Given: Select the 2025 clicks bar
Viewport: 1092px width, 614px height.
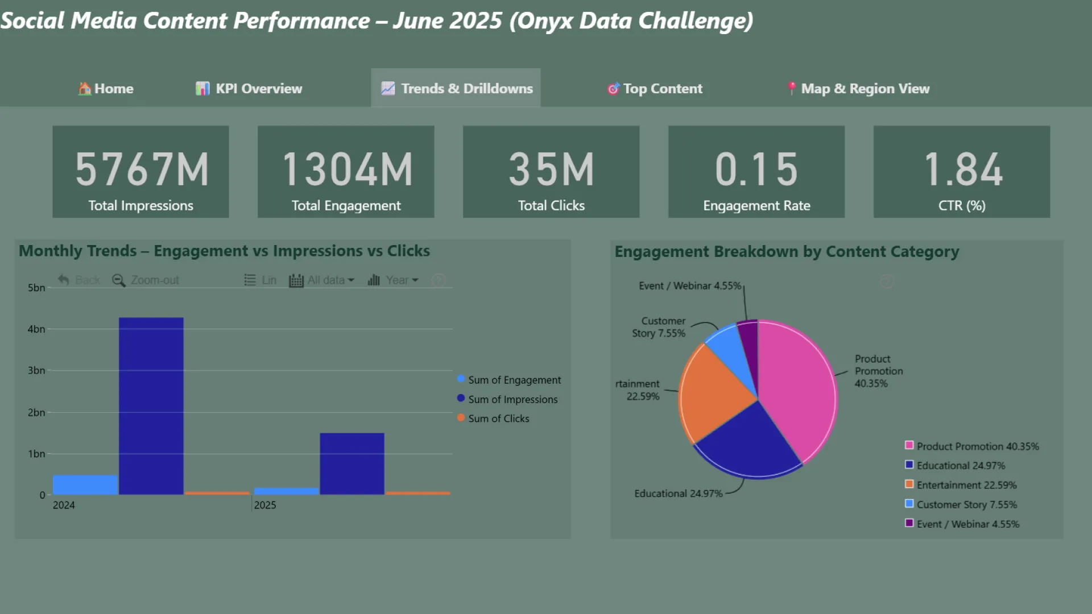Looking at the screenshot, I should tap(418, 493).
